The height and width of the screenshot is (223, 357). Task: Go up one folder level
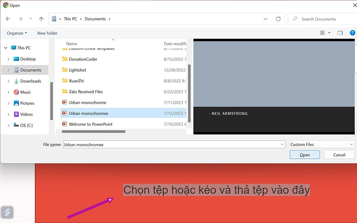pos(41,19)
